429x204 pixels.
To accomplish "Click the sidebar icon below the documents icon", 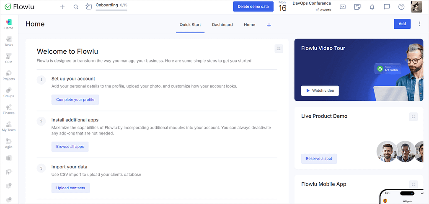I will pyautogui.click(x=9, y=172).
